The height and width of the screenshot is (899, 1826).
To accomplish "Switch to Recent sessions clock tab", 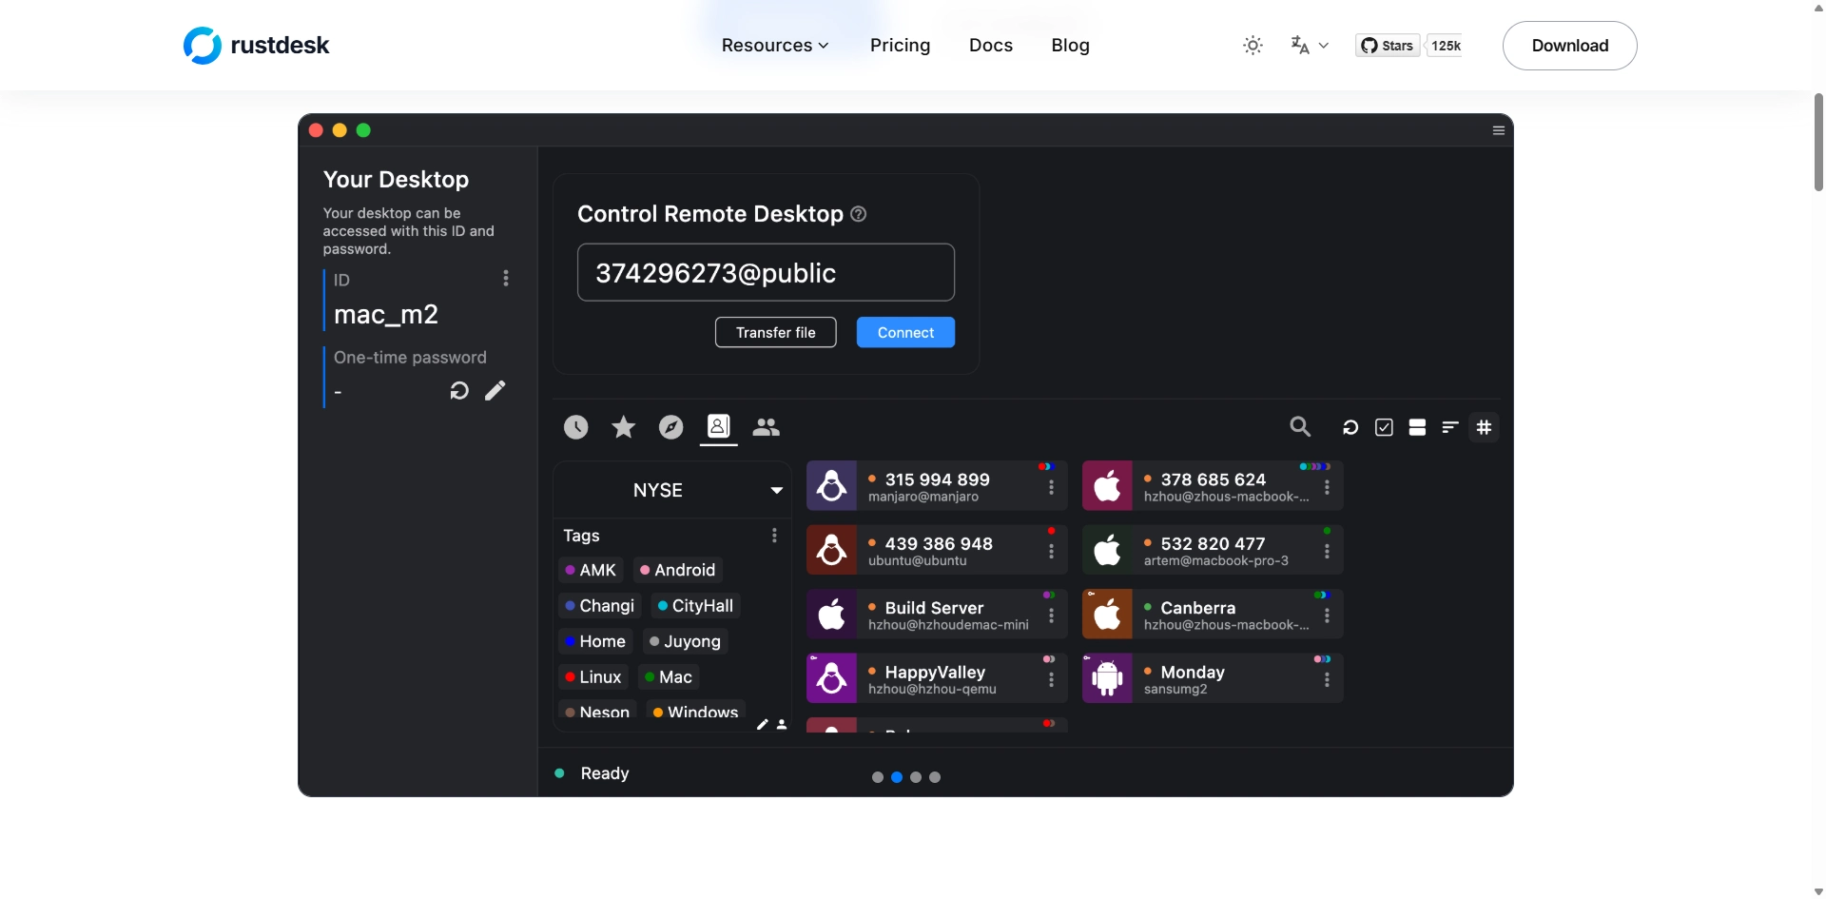I will pos(575,427).
